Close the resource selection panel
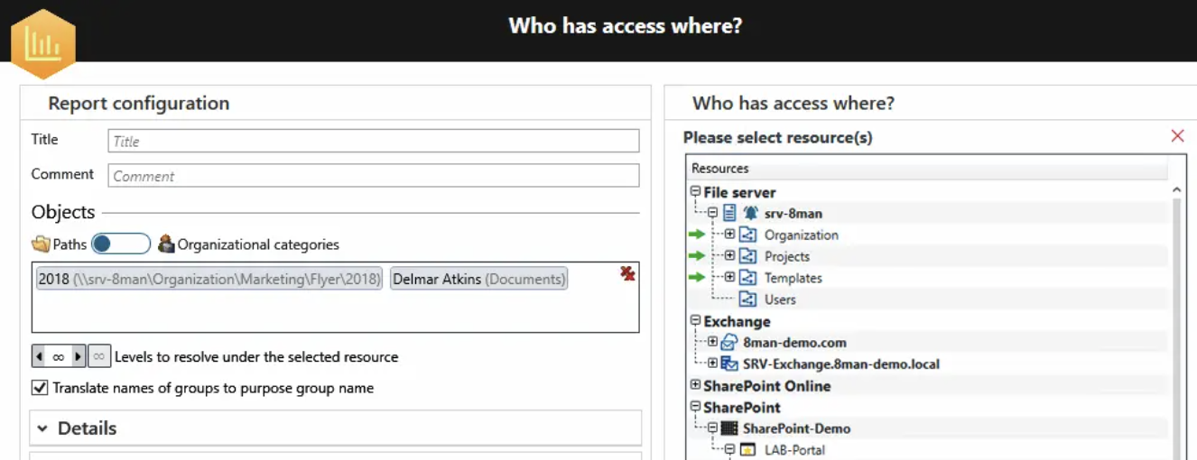The image size is (1197, 460). coord(1177,136)
